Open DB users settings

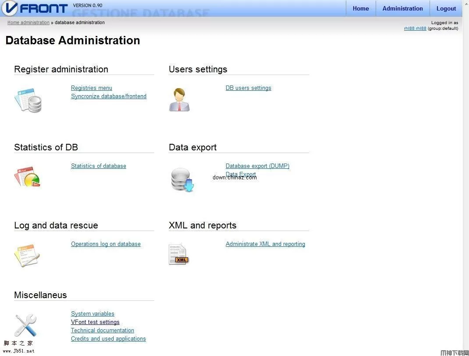248,88
